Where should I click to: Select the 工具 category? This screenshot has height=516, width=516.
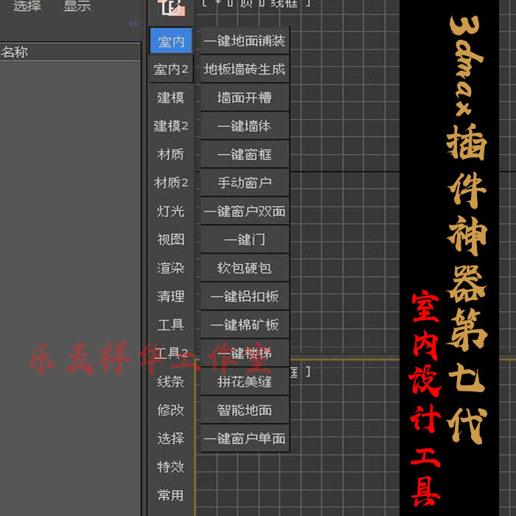pyautogui.click(x=171, y=325)
